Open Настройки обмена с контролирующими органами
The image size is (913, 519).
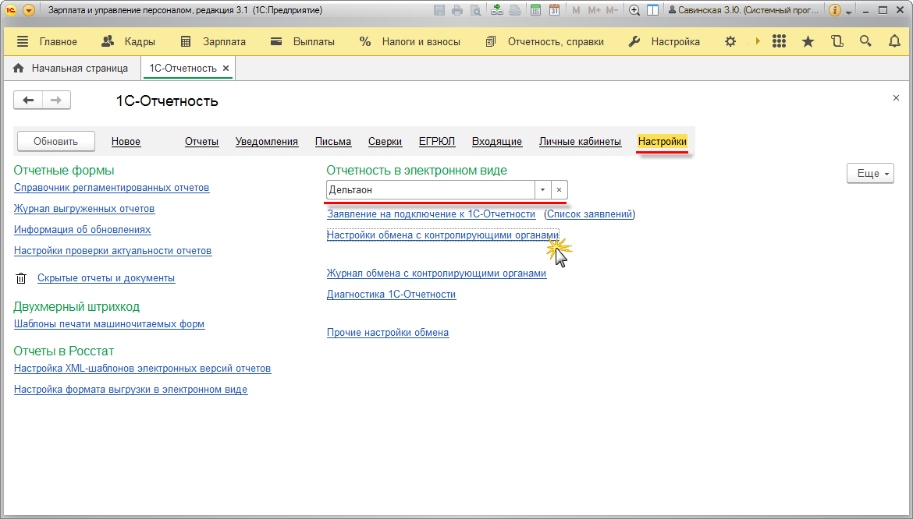(x=442, y=235)
